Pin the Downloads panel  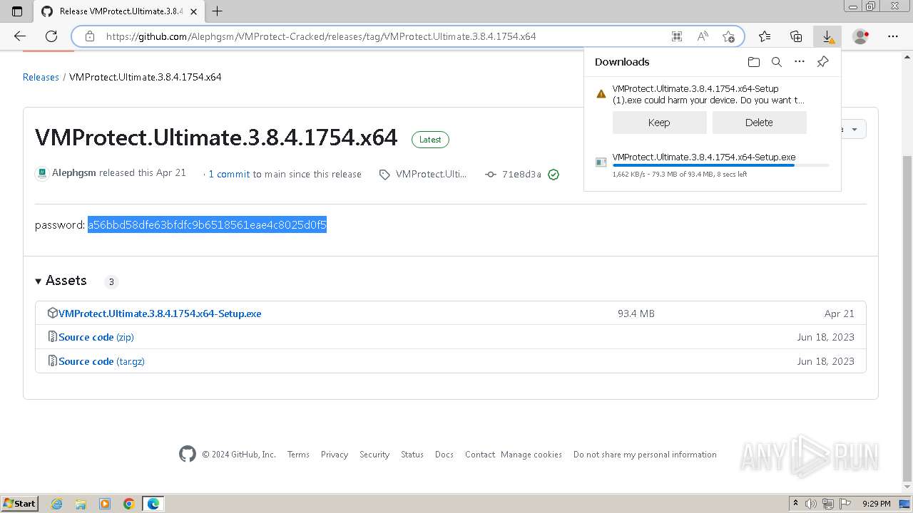822,62
